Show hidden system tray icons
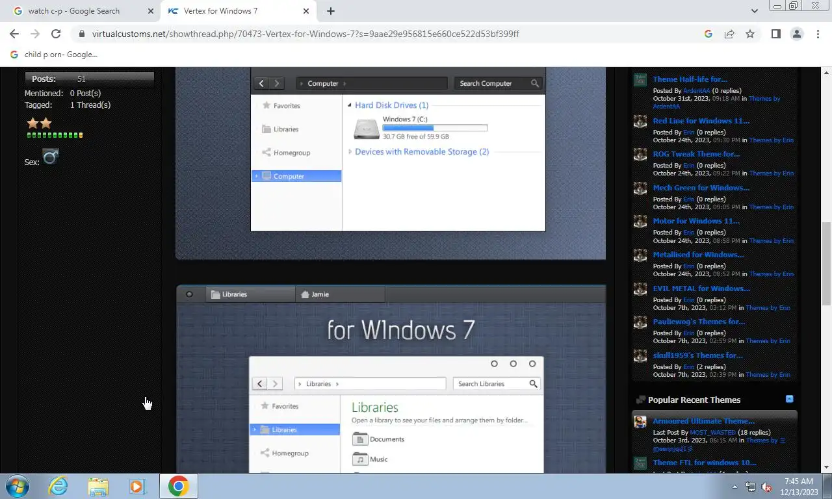Image resolution: width=832 pixels, height=499 pixels. [735, 487]
